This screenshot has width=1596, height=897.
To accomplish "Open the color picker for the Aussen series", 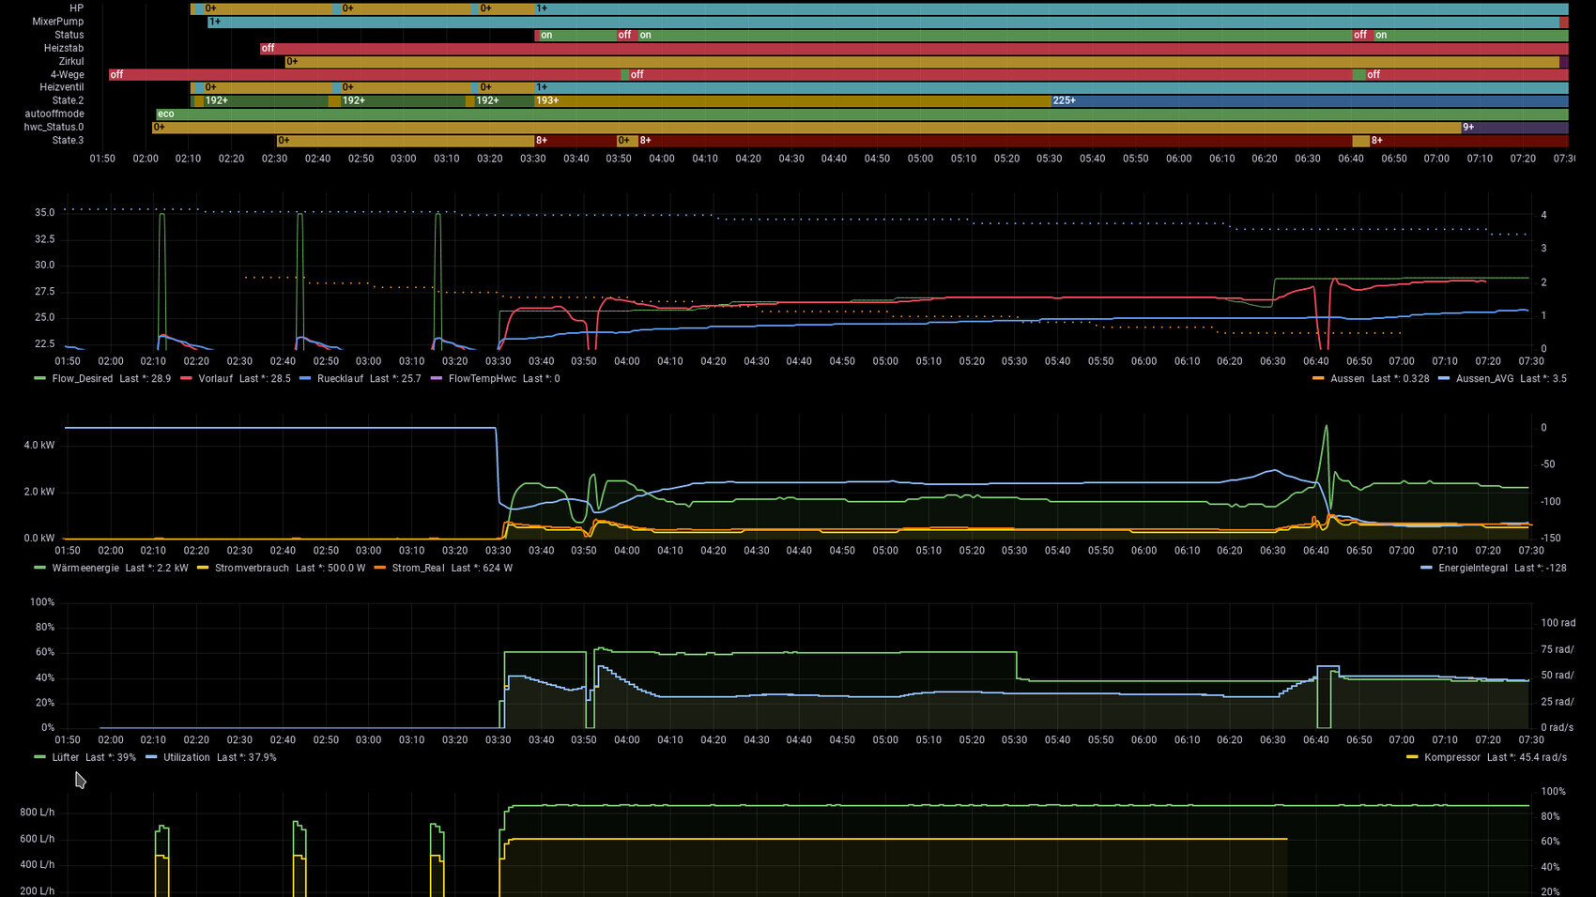I will click(1318, 379).
